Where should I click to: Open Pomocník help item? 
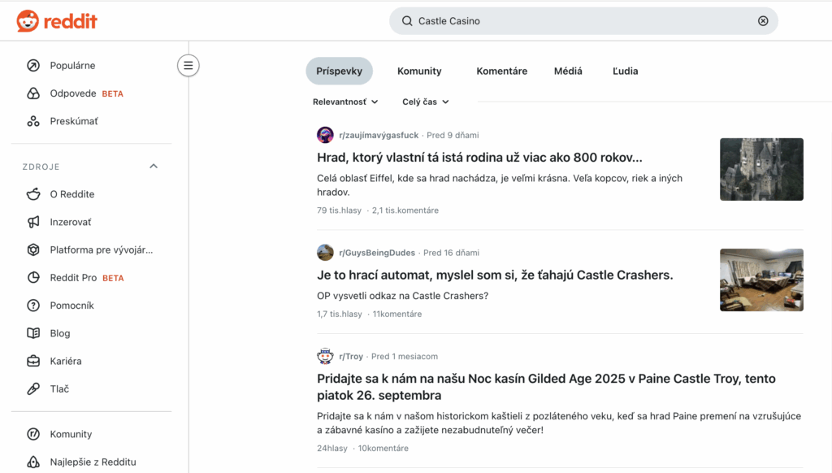tap(71, 306)
